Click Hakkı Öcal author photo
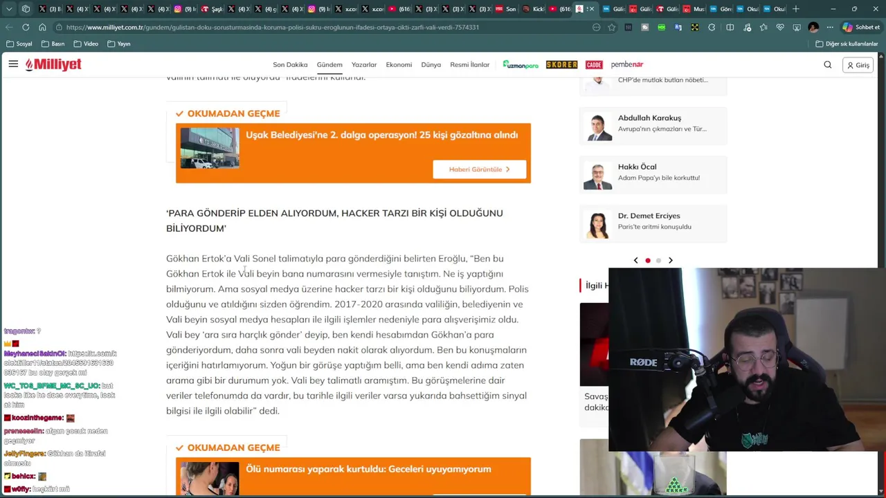 598,176
